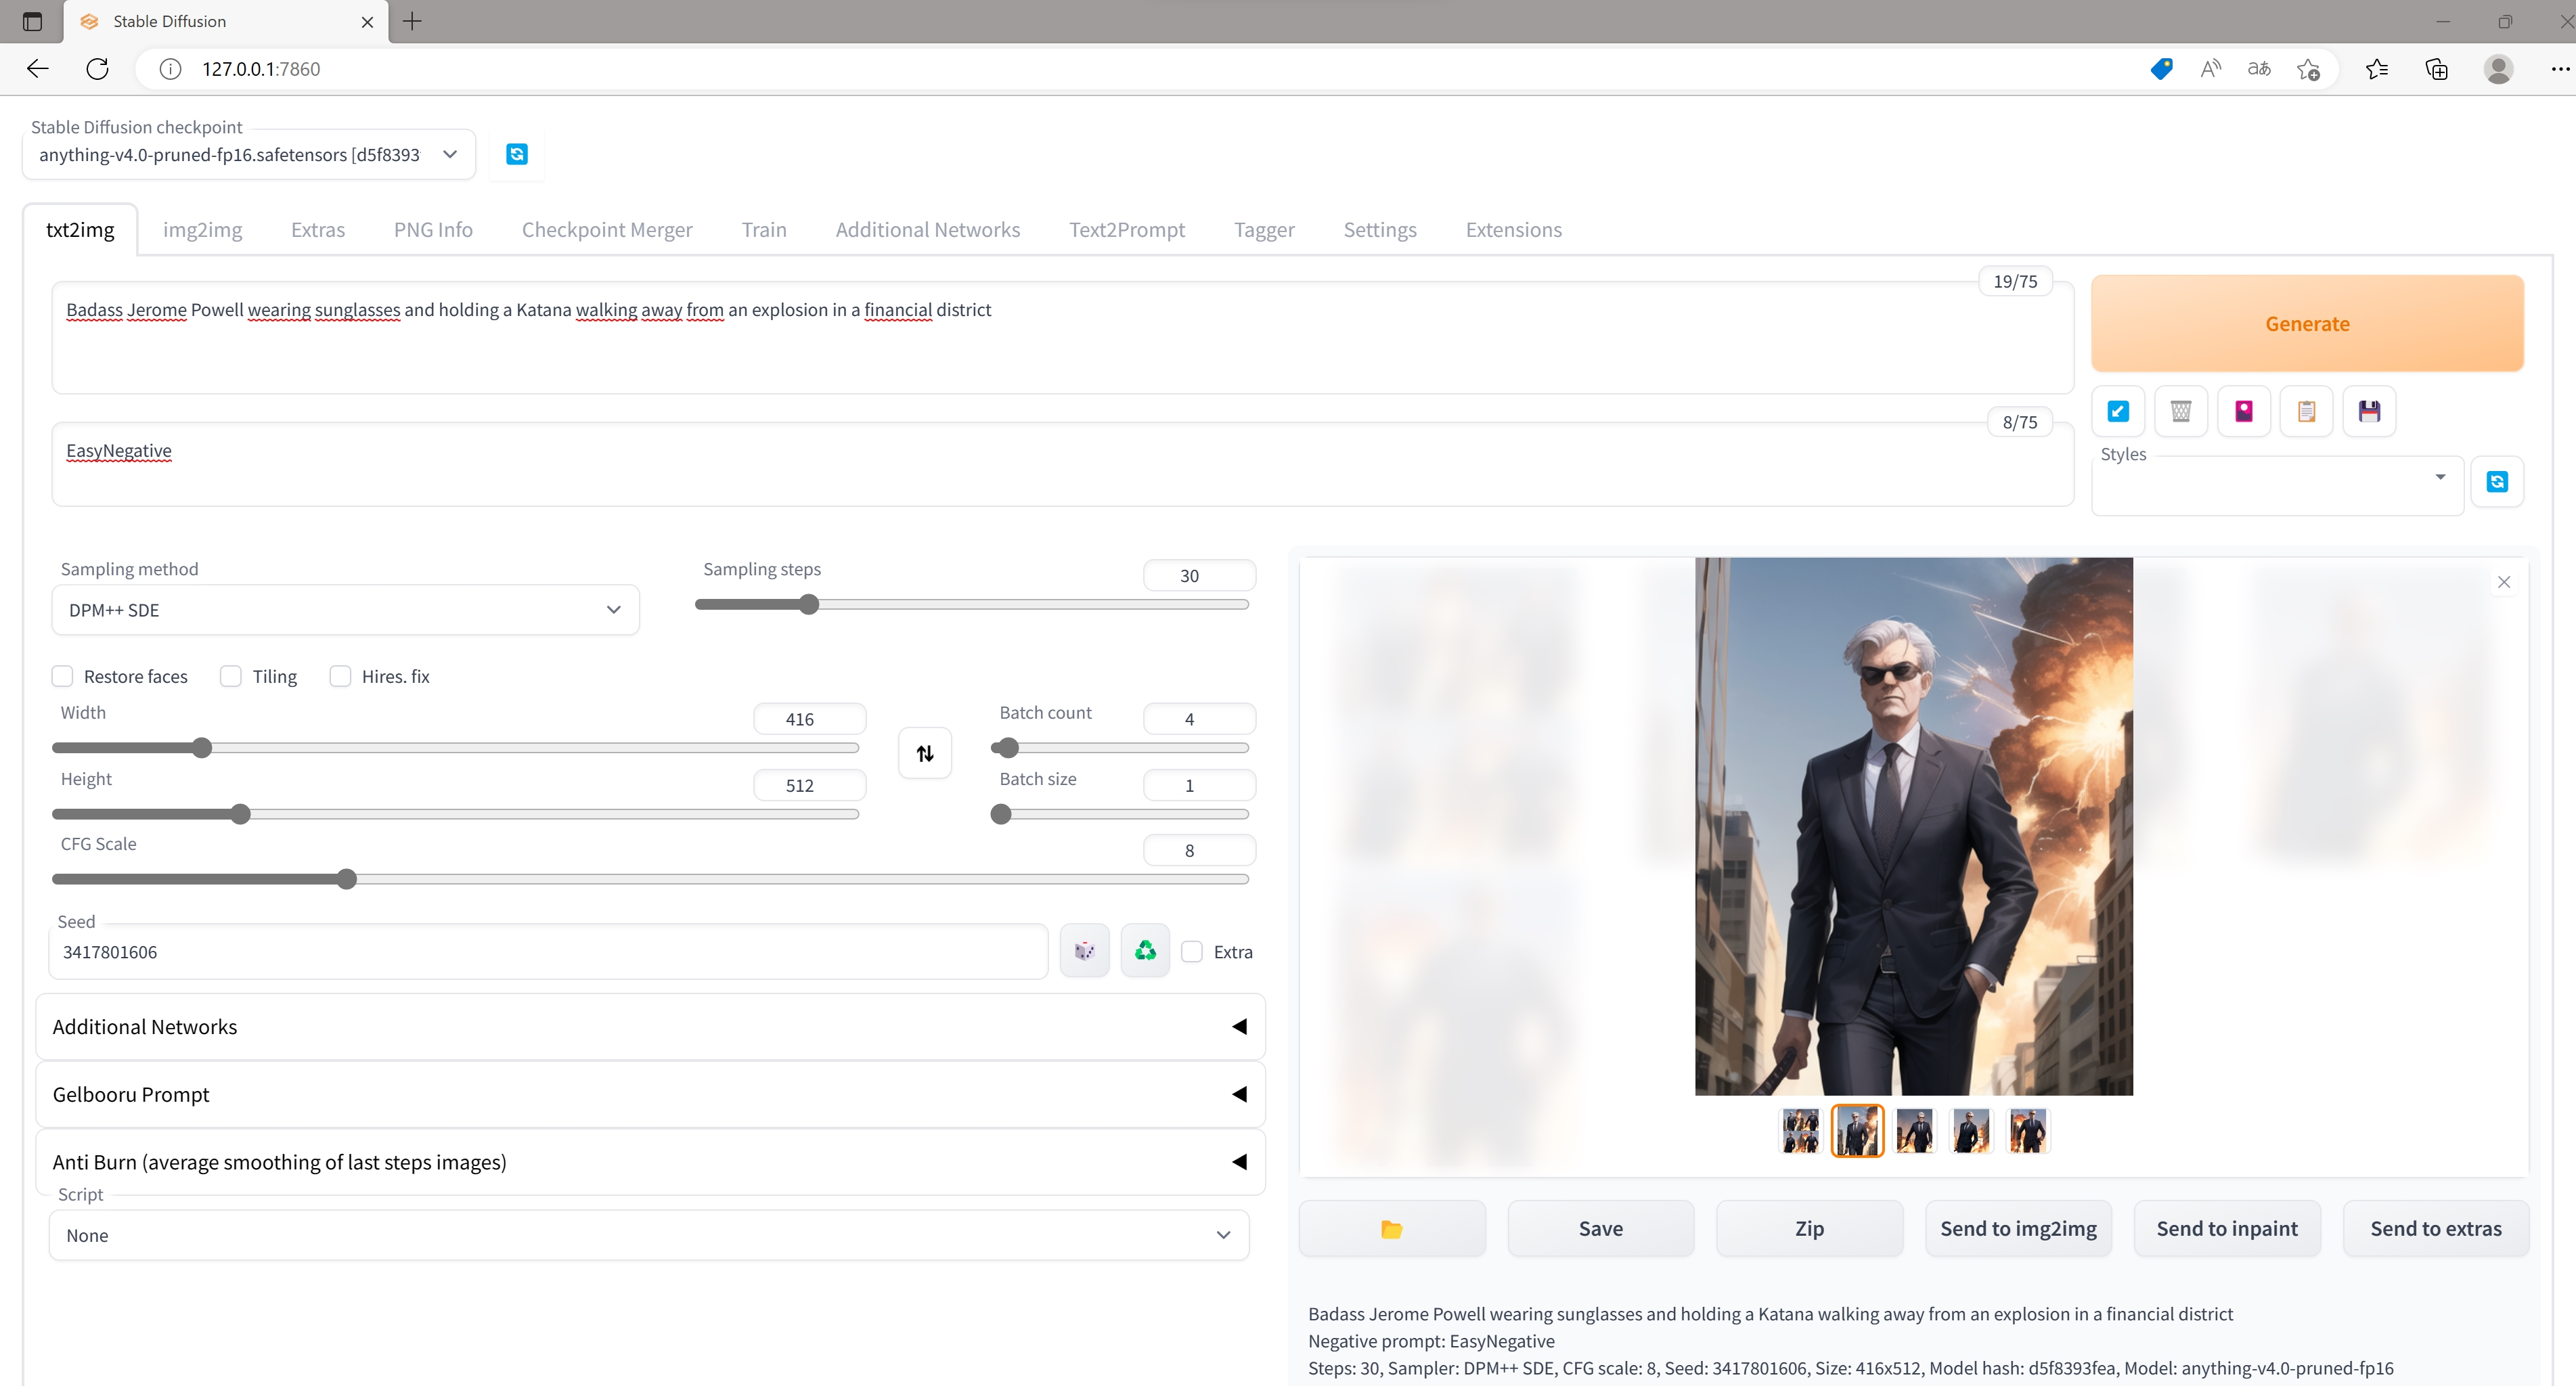This screenshot has width=2576, height=1386.
Task: Click the green recycle reuse seed icon
Action: [x=1145, y=951]
